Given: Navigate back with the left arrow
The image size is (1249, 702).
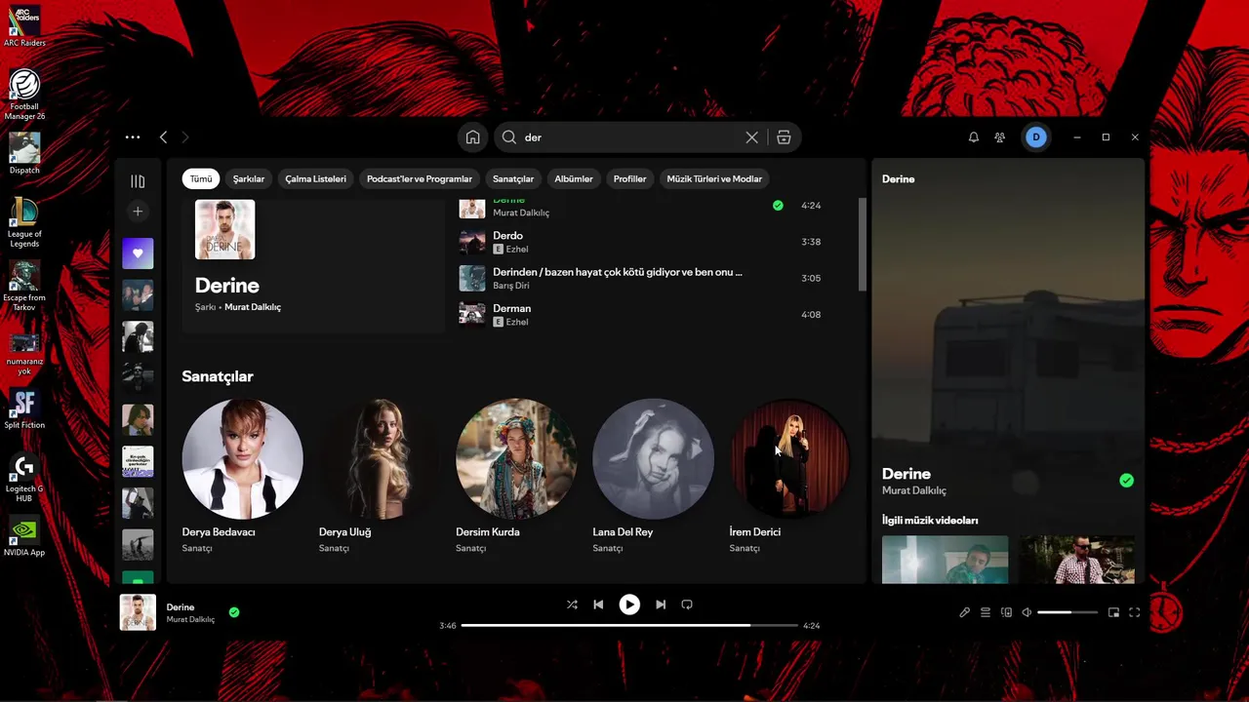Looking at the screenshot, I should tap(164, 137).
